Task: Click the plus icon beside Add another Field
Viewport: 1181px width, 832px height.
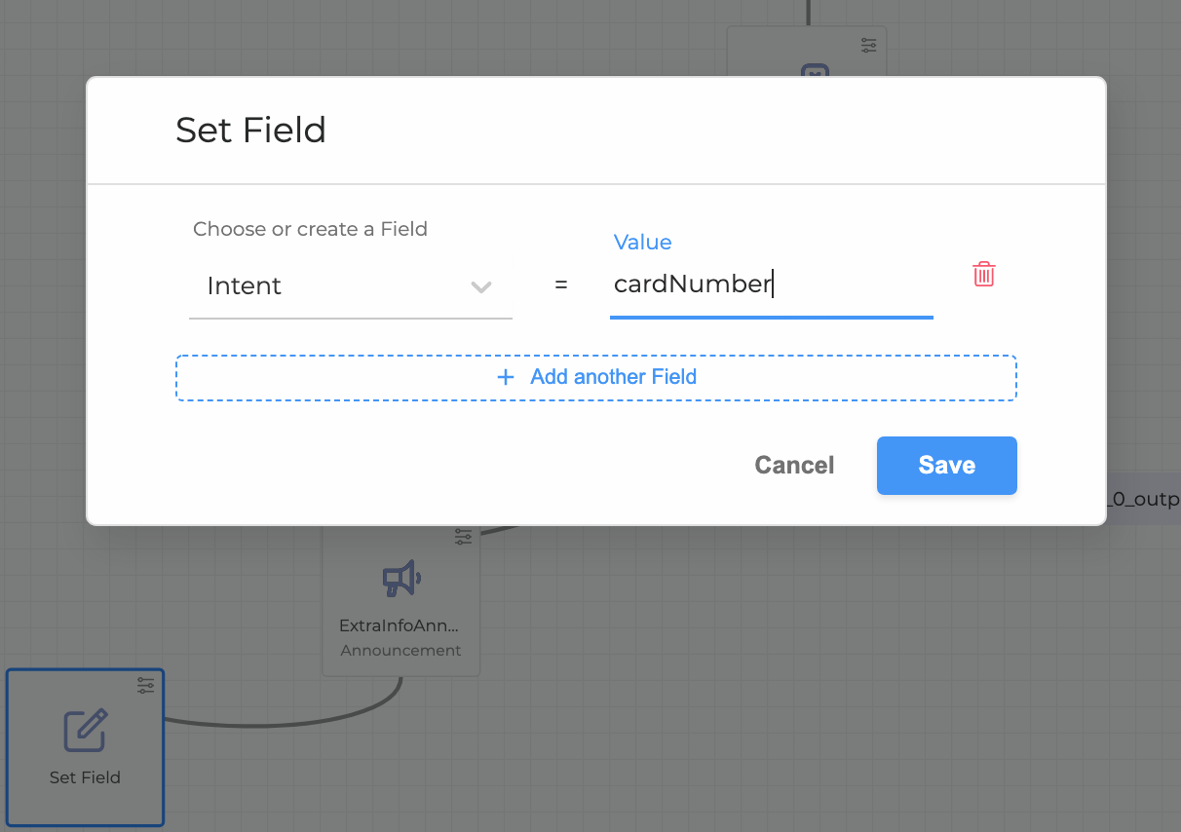Action: click(x=506, y=377)
